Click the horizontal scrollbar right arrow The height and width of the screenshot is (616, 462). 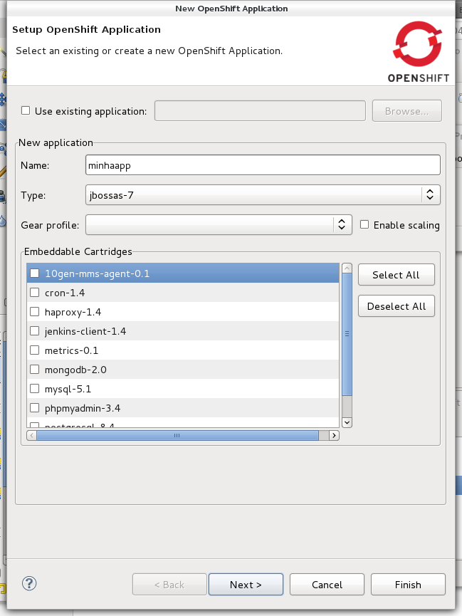click(335, 435)
